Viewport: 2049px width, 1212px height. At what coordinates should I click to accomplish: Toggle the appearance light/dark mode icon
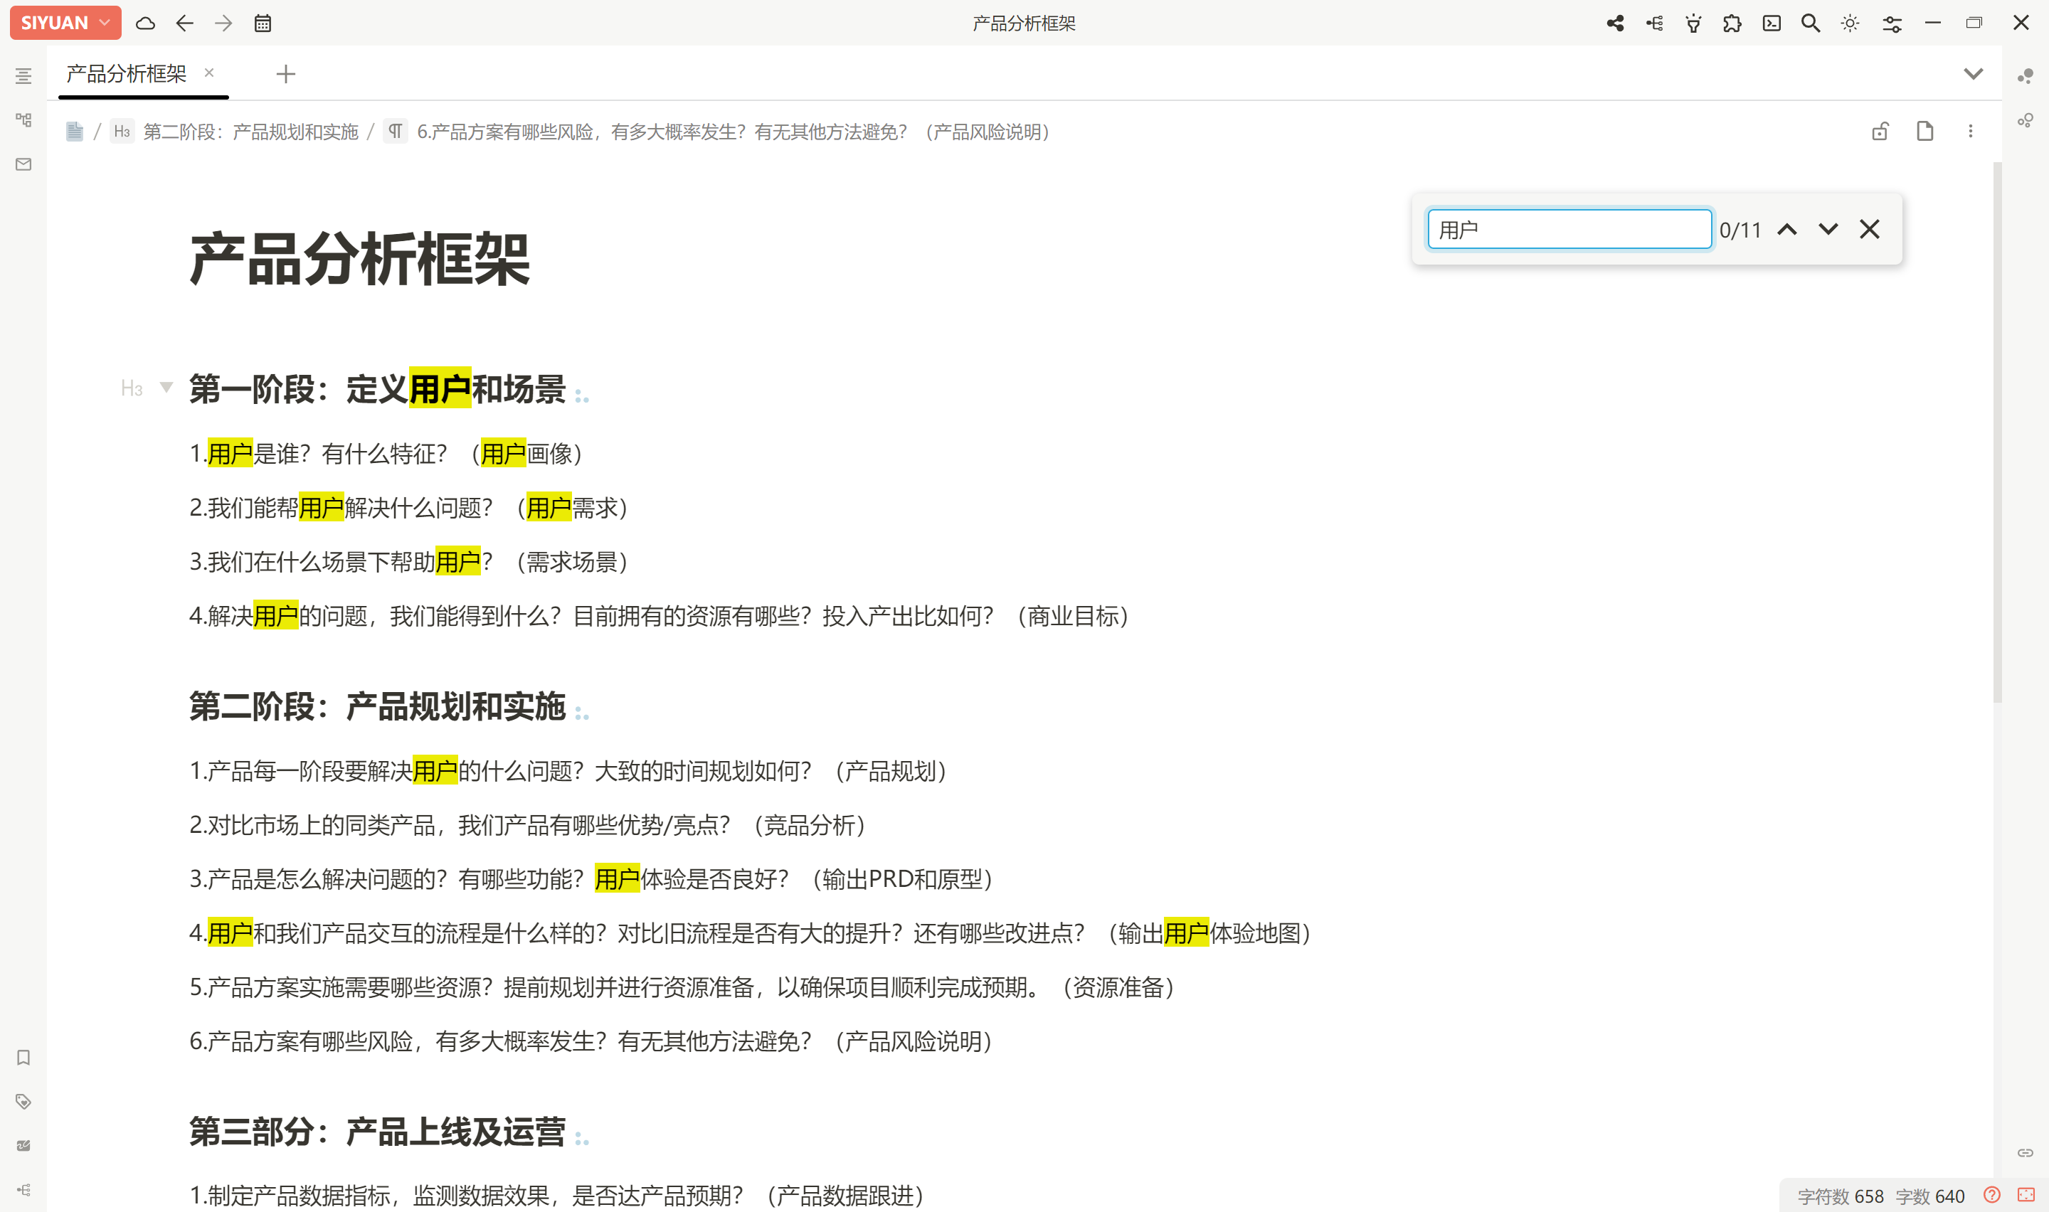(1850, 23)
